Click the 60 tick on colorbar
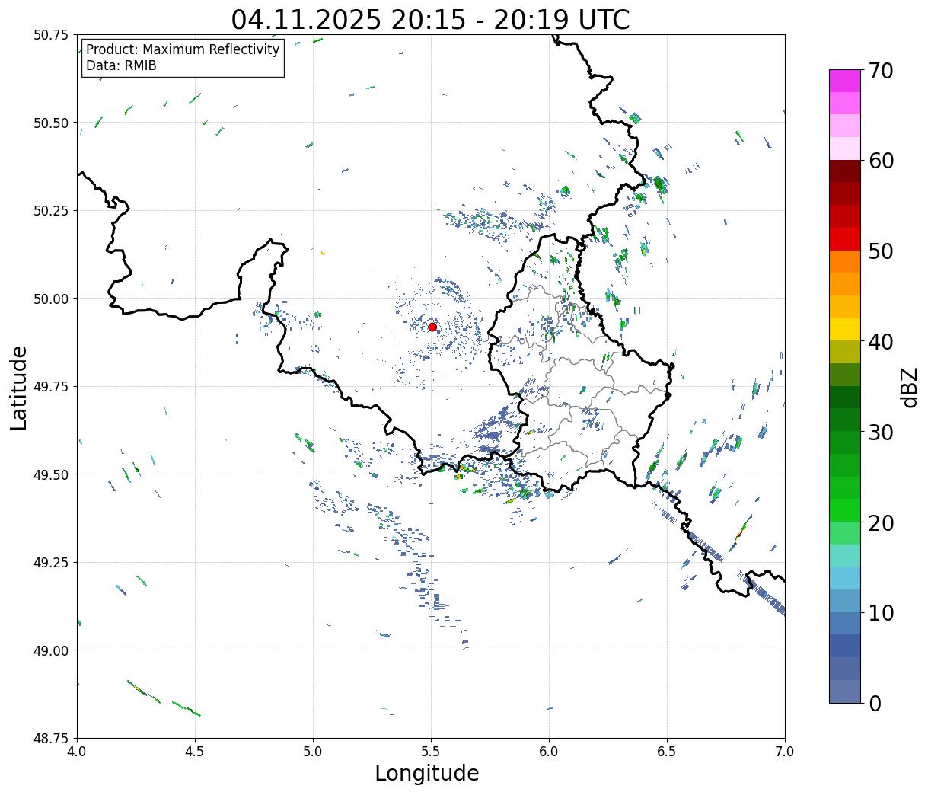 880,161
